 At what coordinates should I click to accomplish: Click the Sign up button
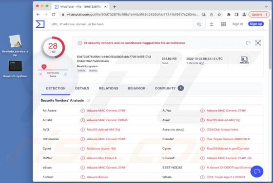click(x=256, y=24)
